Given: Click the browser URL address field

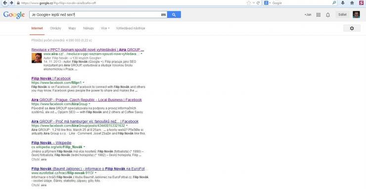Looking at the screenshot, I should 131,3.
